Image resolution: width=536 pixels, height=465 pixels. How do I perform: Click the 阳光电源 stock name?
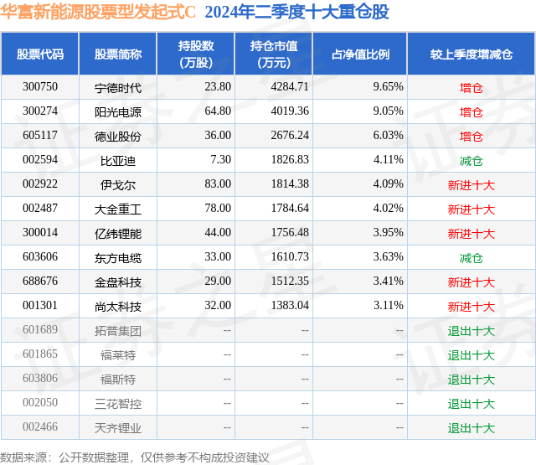(x=118, y=112)
